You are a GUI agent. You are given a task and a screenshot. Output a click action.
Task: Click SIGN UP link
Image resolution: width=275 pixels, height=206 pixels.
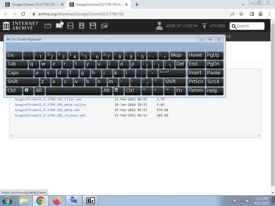[x=174, y=26]
